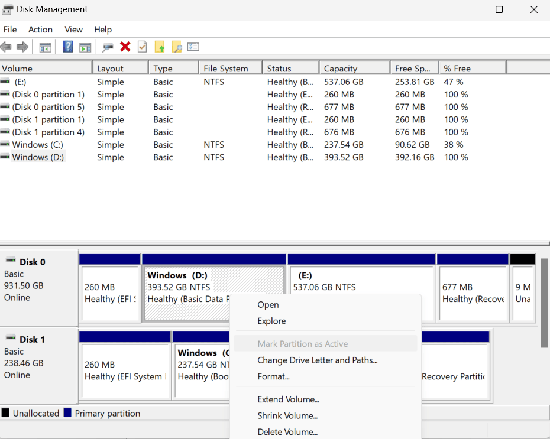Choose Format… from the context menu
Screen dimensions: 550x439
pyautogui.click(x=274, y=376)
